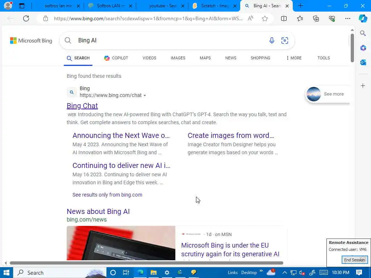Switch to youtube search tab
Screen dimensions: 371x278
[x=163, y=6]
